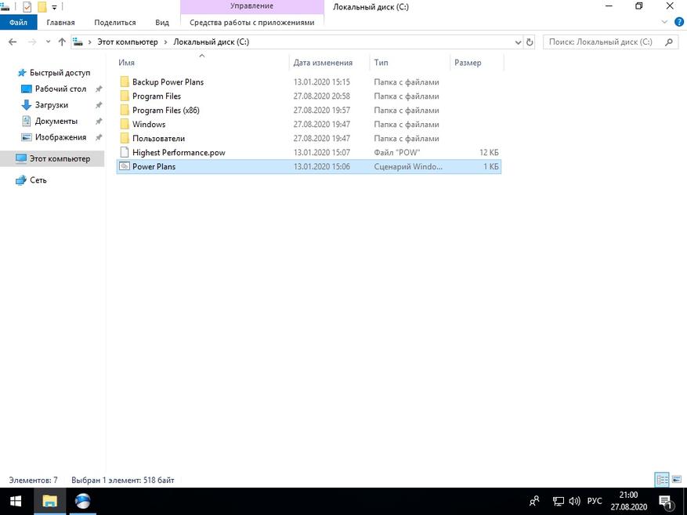Open Средства работы с приложениями tab
Screen dimensions: 687x515
coord(252,23)
